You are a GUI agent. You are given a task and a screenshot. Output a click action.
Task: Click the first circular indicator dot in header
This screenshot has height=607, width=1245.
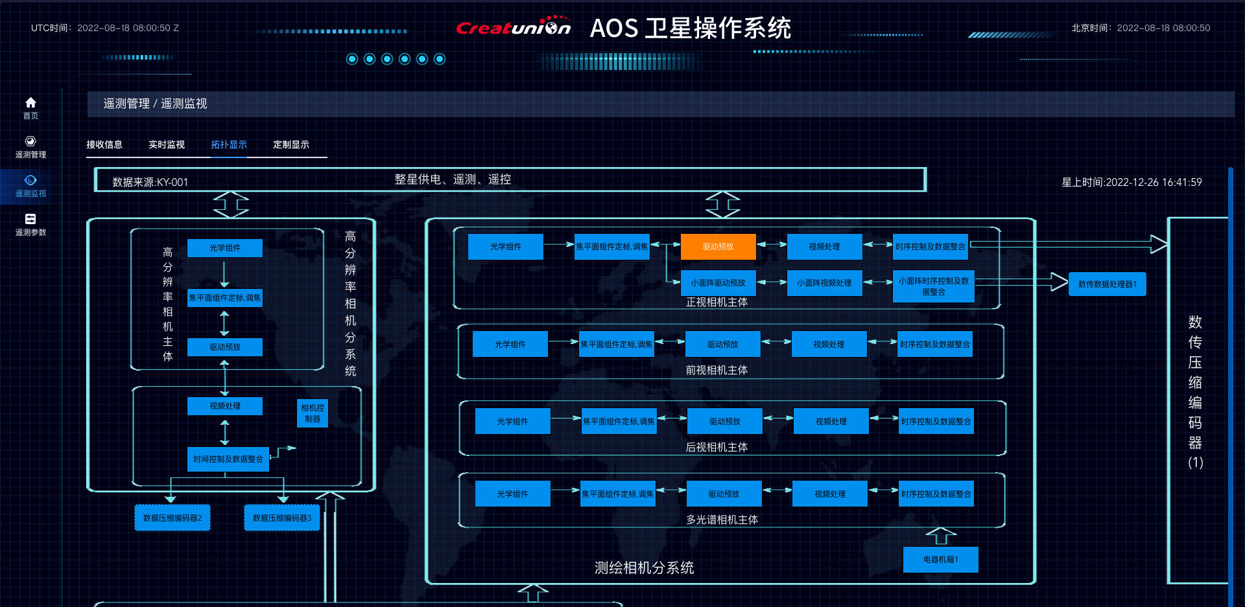coord(352,59)
